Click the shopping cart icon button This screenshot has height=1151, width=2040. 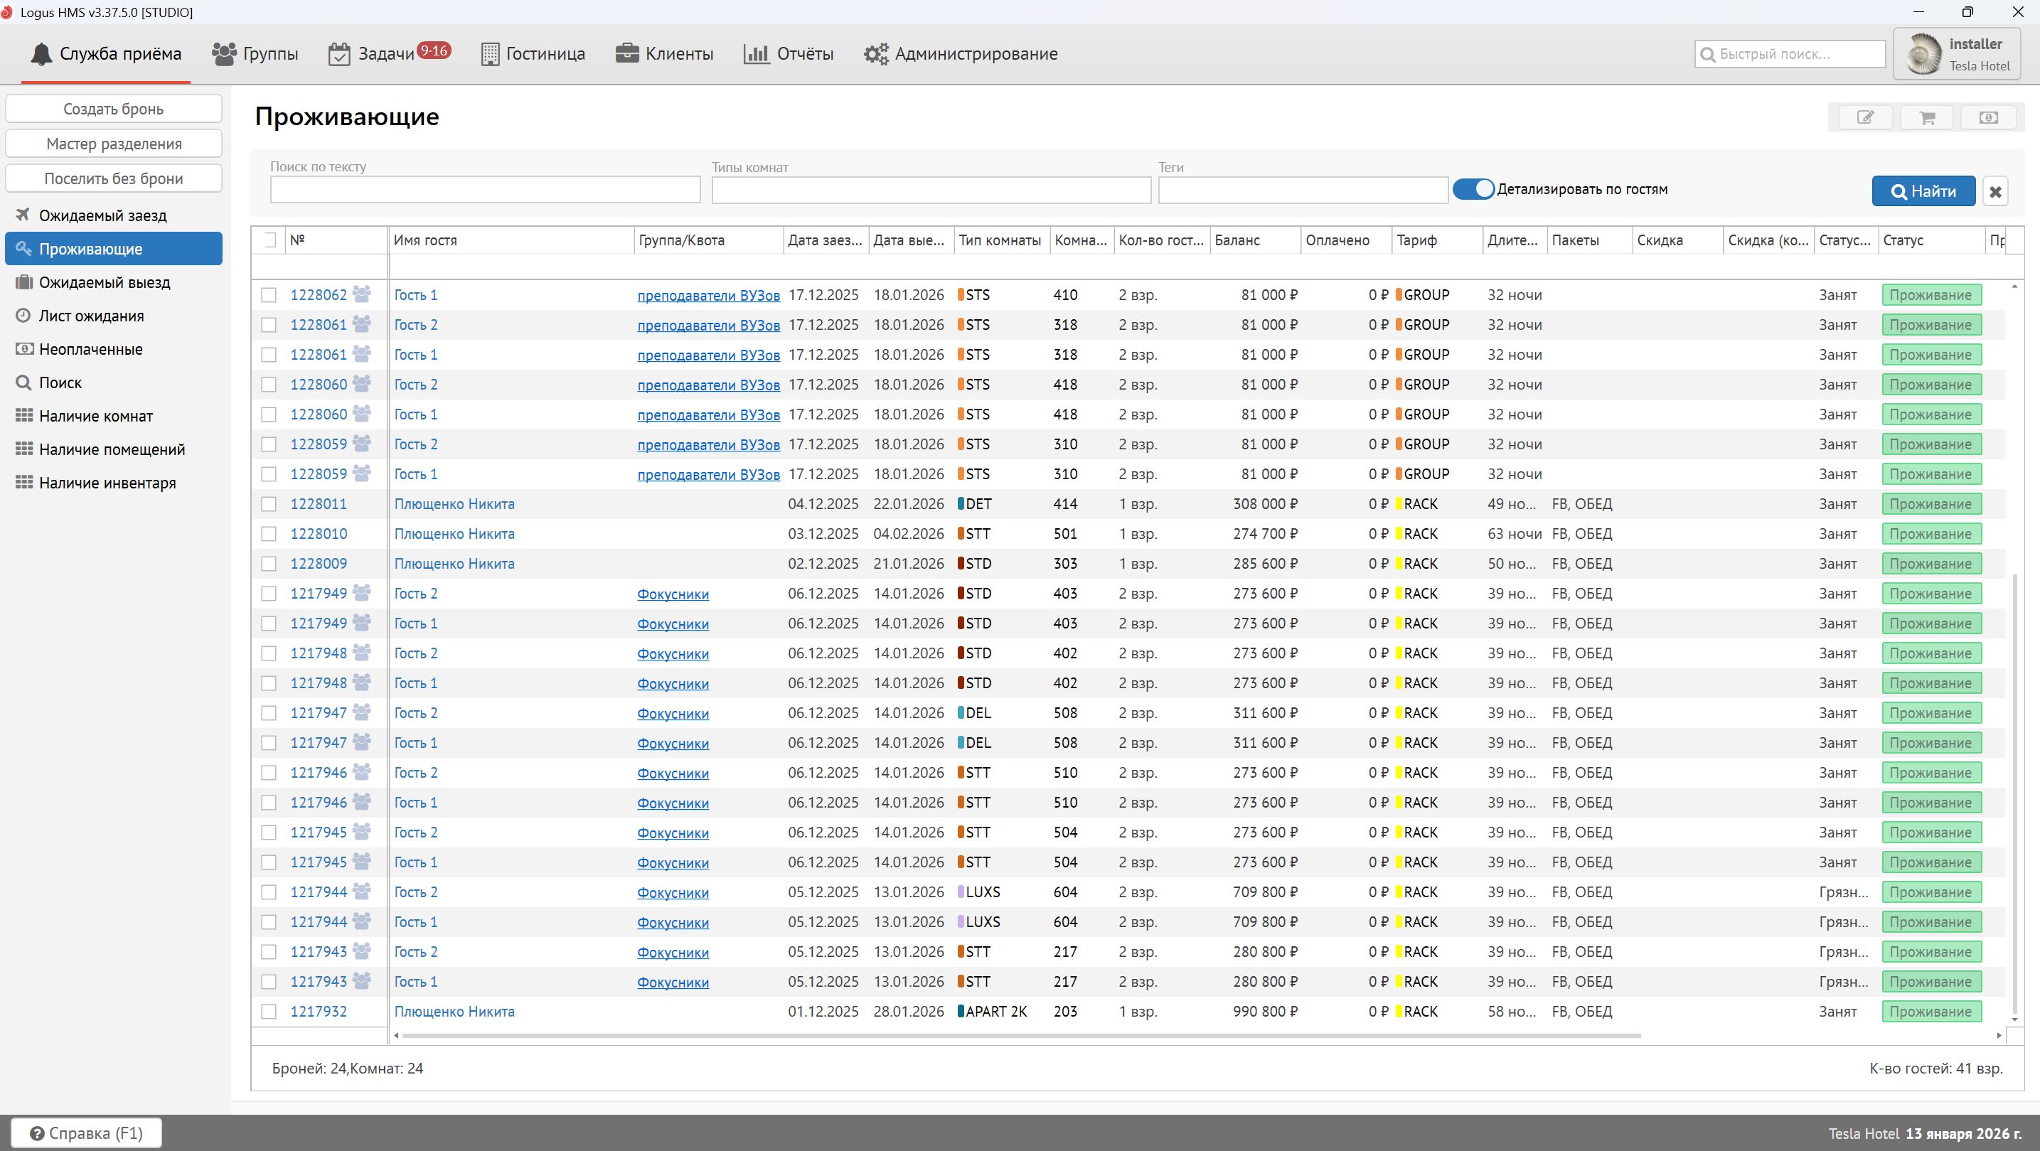point(1927,117)
